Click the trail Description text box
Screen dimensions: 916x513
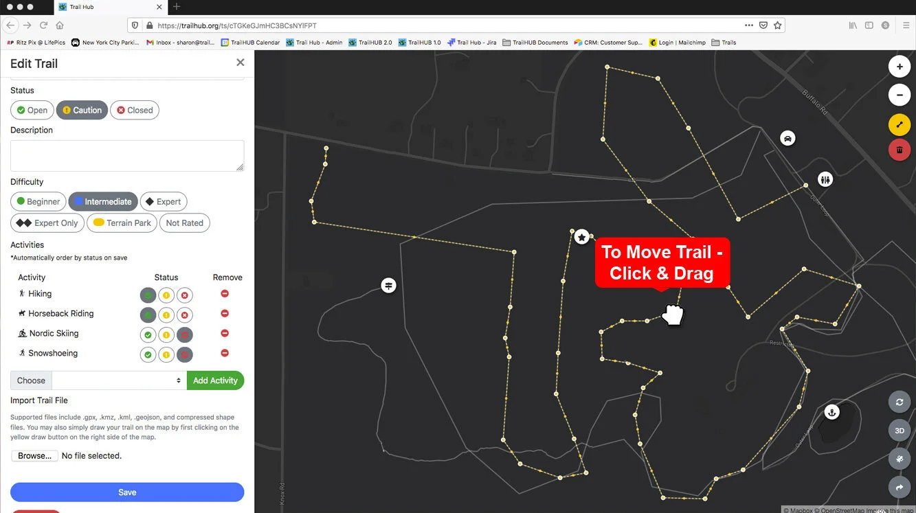tap(127, 156)
